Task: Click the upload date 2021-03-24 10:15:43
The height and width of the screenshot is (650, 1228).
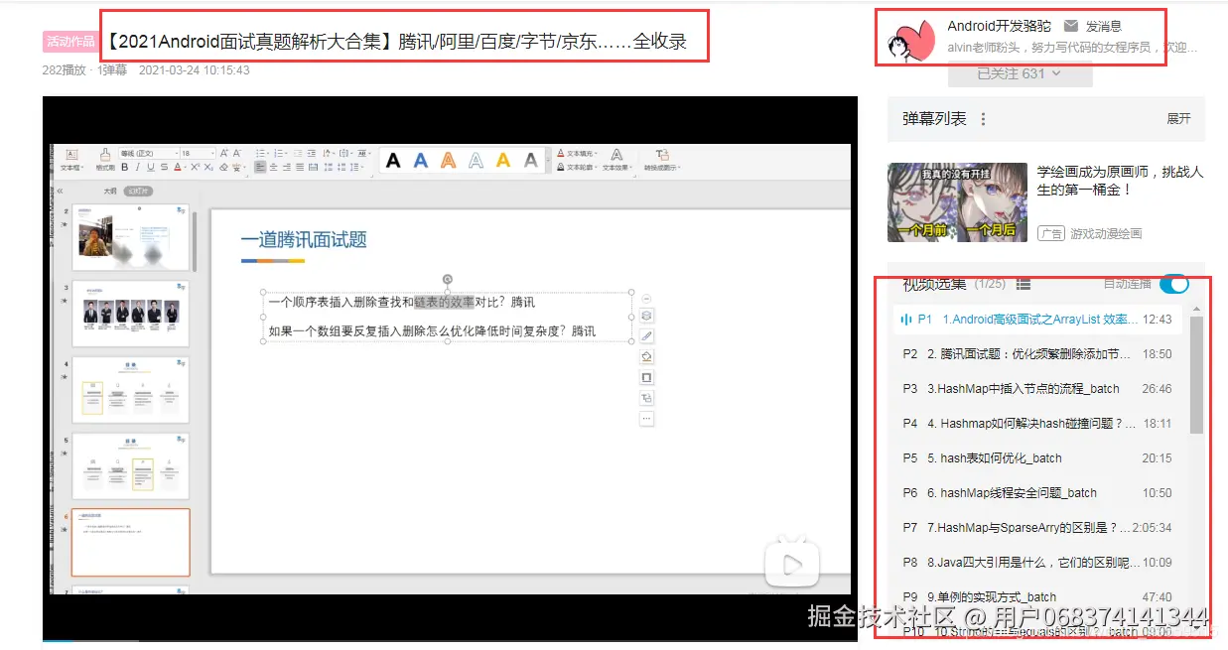Action: tap(194, 70)
